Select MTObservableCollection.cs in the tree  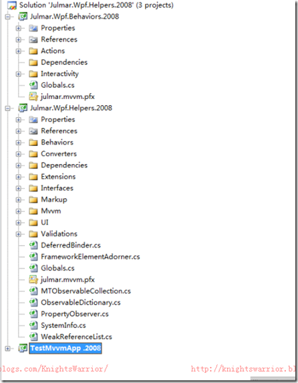[x=86, y=291]
